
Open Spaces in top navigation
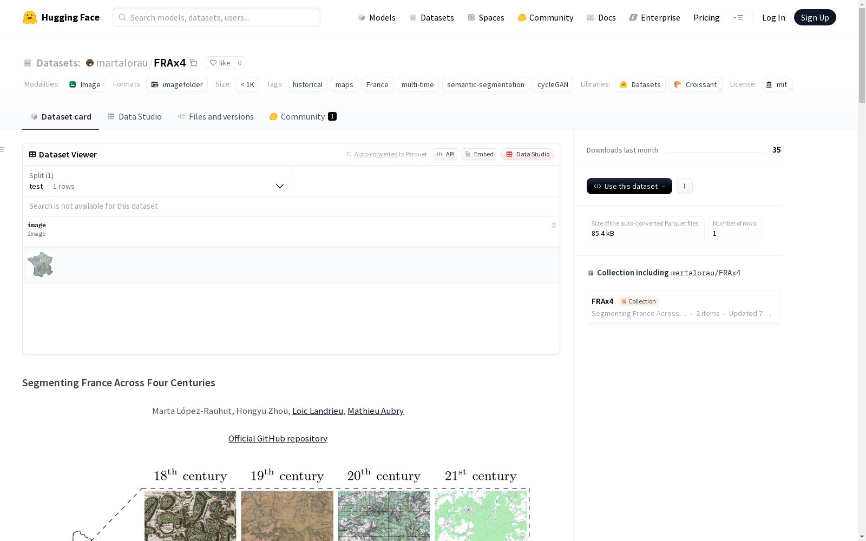coord(486,17)
